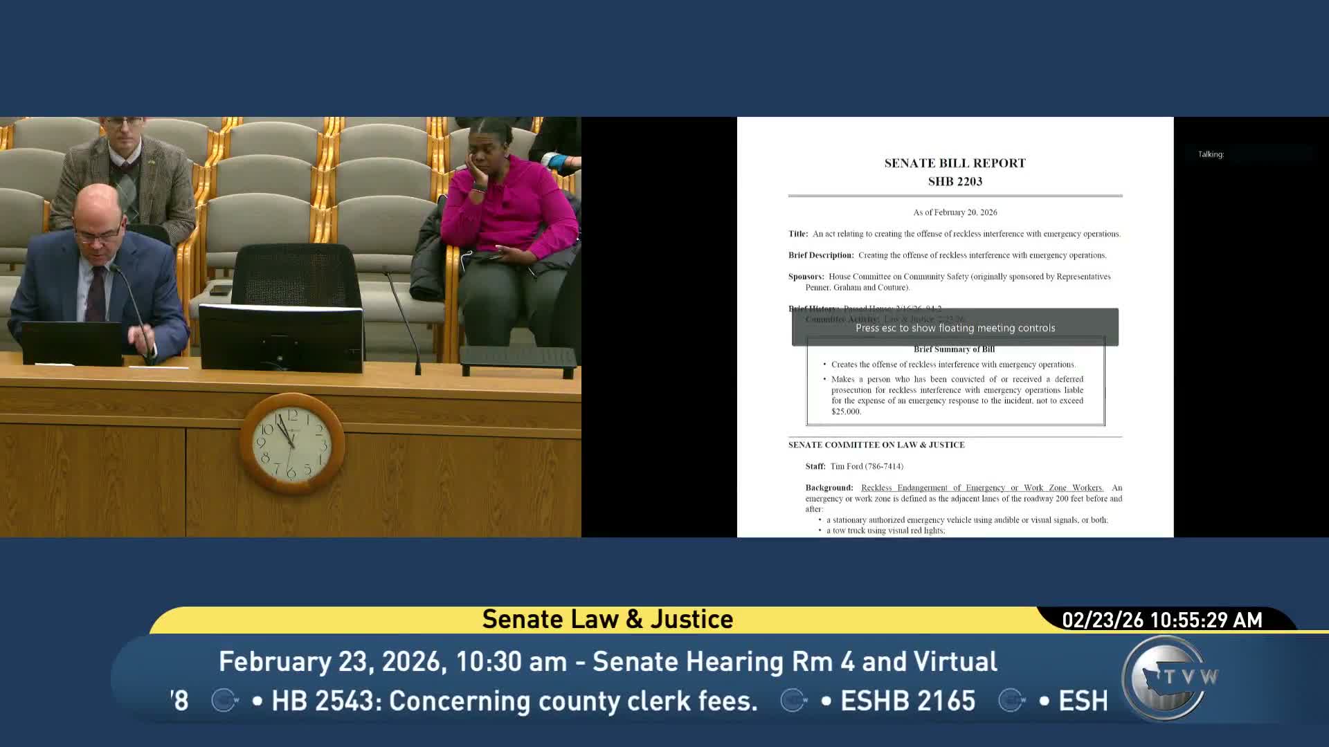Click the 'Talking:' indicator label
This screenshot has height=747, width=1329.
[1211, 154]
